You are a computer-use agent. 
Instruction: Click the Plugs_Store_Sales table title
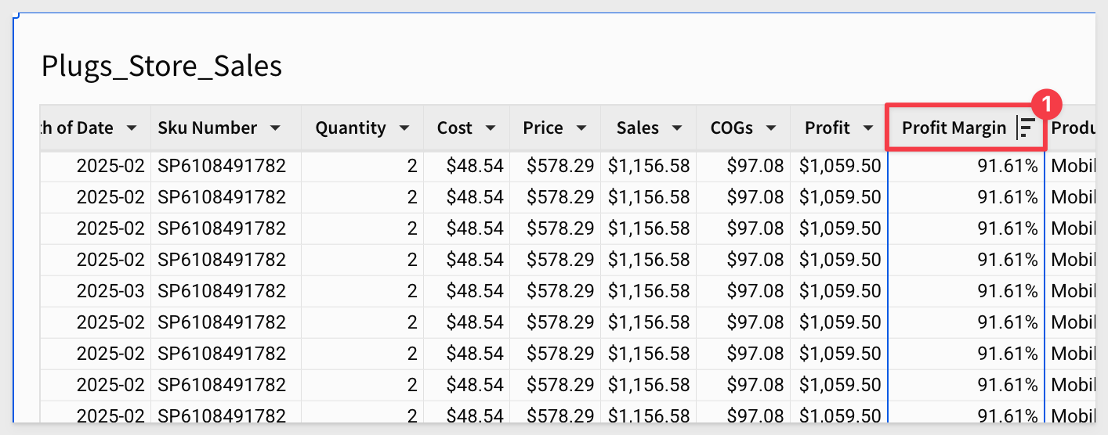click(x=161, y=67)
